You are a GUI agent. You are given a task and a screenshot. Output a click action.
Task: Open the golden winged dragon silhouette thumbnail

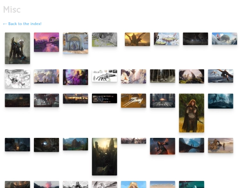coord(138,39)
